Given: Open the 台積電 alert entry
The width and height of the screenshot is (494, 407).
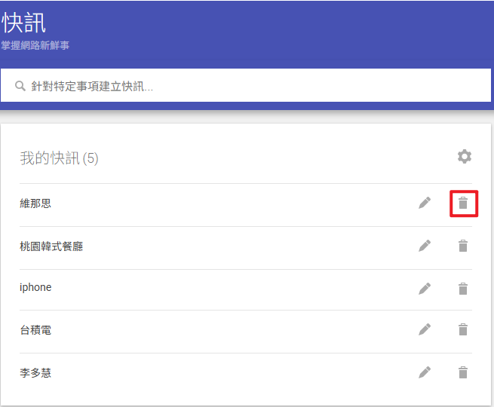Looking at the screenshot, I should 35,330.
